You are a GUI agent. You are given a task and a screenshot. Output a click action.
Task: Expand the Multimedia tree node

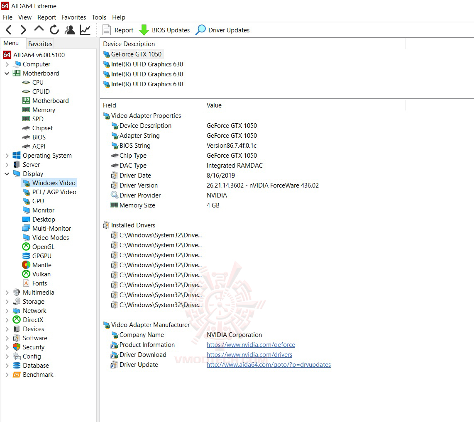click(7, 292)
